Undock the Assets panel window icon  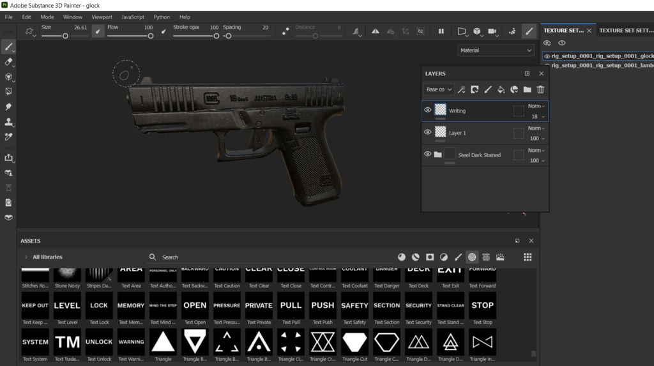click(517, 241)
